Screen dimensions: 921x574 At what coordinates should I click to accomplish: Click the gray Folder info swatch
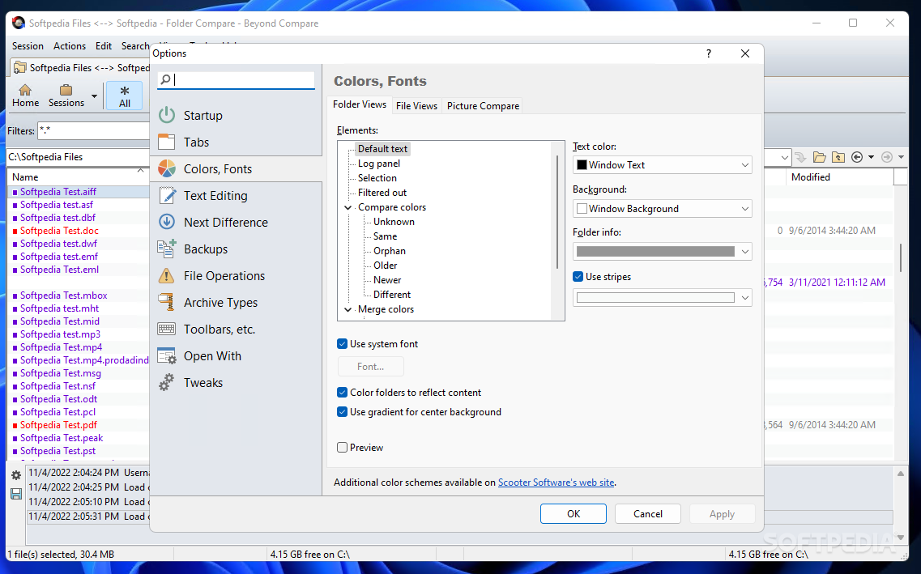[x=655, y=251]
